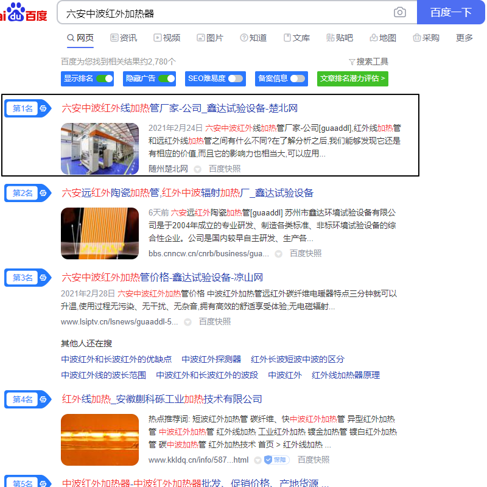Switch to the 资讯 tab

coord(124,38)
